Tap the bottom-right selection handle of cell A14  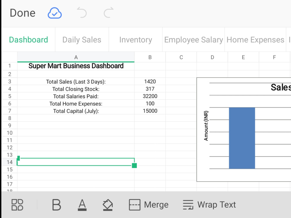[x=134, y=166]
